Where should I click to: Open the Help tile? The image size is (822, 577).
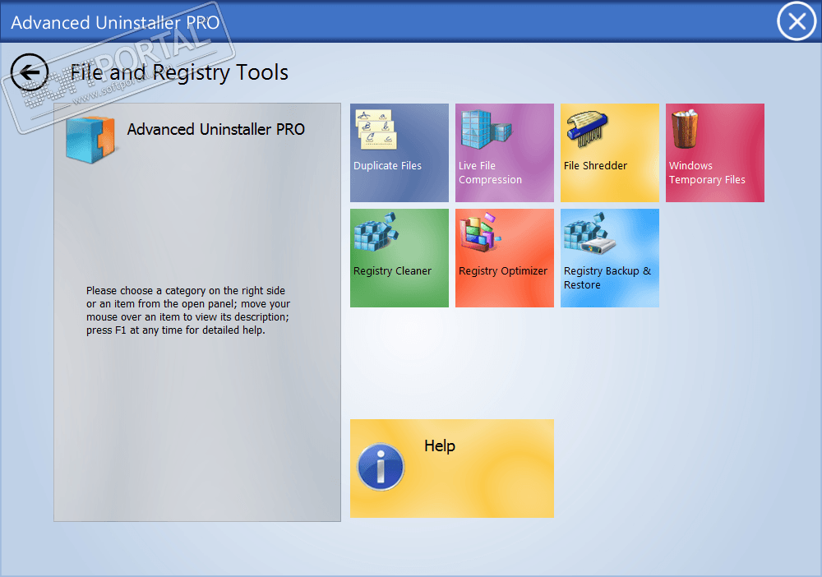(x=452, y=469)
